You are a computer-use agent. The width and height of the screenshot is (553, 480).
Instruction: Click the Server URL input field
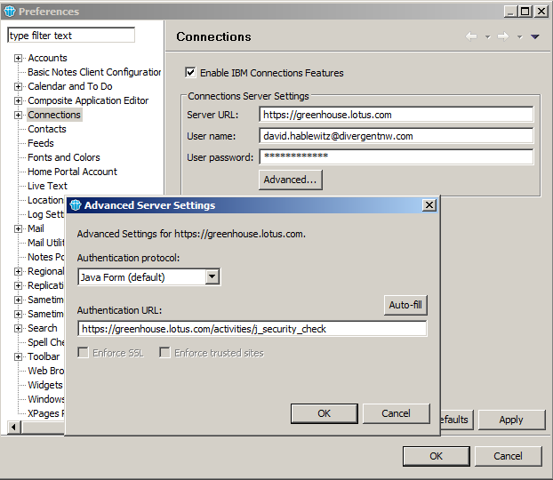[x=396, y=115]
